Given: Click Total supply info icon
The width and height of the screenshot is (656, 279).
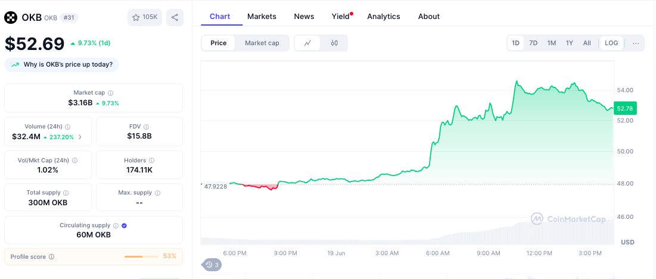Looking at the screenshot, I should [x=66, y=193].
